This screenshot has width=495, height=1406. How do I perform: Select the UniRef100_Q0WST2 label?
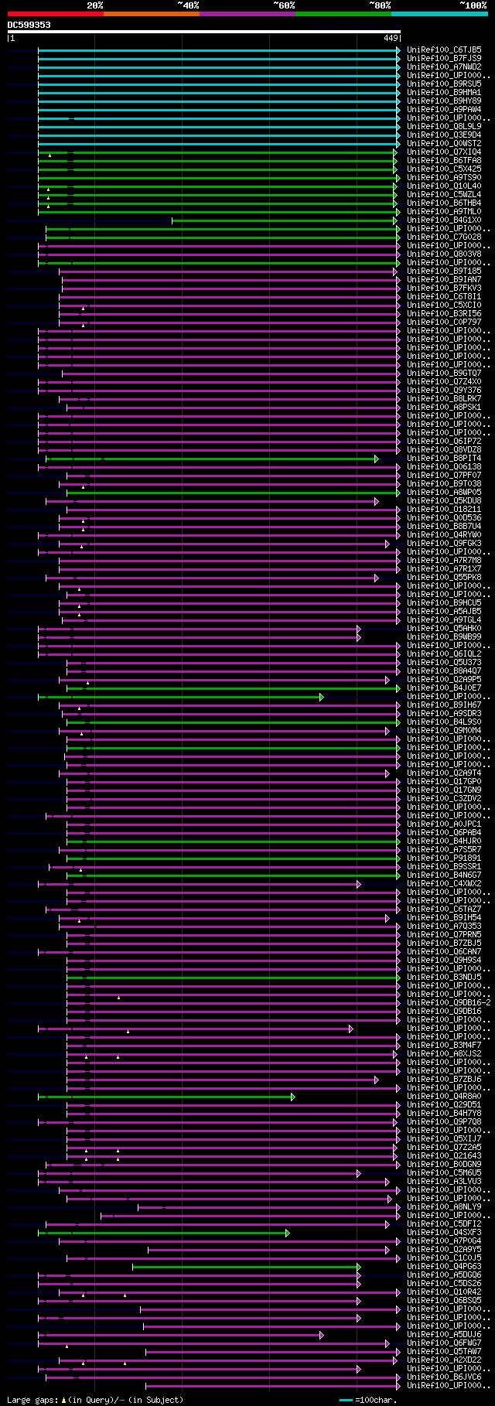click(444, 143)
